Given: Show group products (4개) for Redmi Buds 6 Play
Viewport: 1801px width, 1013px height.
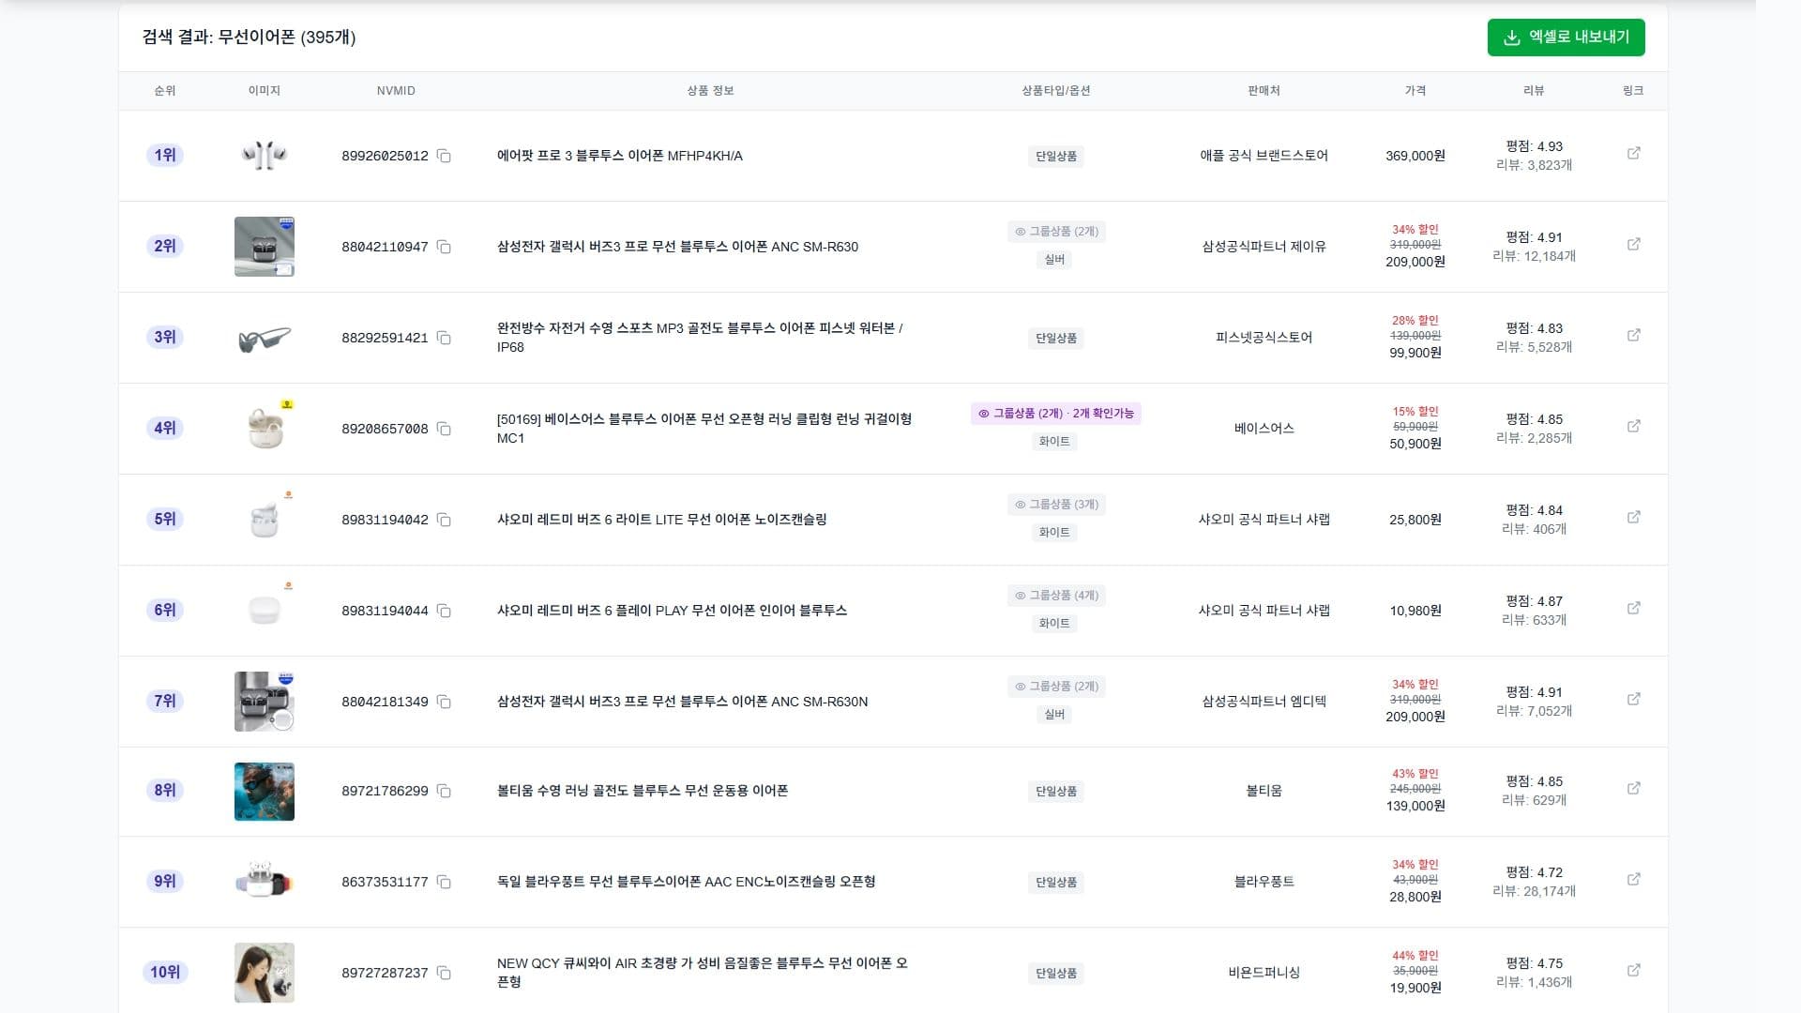Looking at the screenshot, I should tap(1055, 596).
